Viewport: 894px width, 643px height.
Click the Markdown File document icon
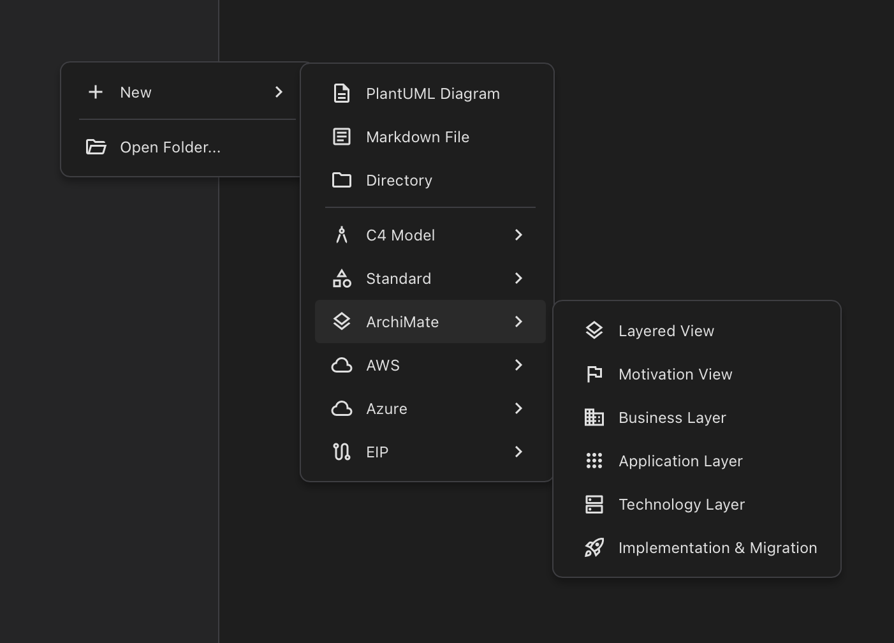click(342, 137)
